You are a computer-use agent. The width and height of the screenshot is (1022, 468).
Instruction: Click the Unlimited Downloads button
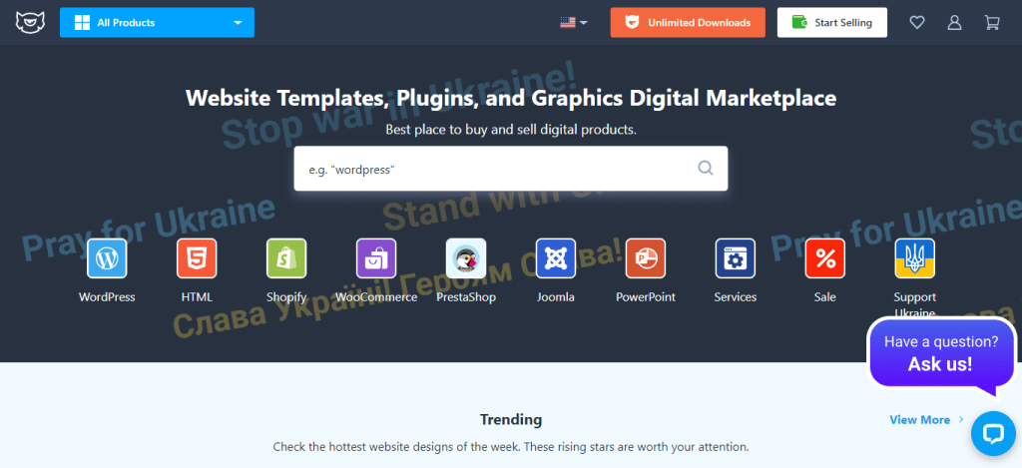688,22
